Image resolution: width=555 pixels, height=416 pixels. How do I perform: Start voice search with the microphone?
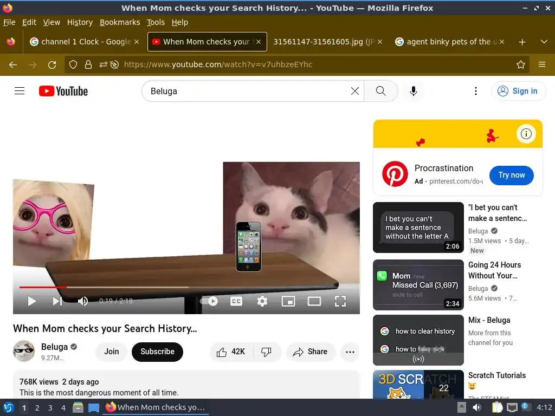tap(413, 91)
